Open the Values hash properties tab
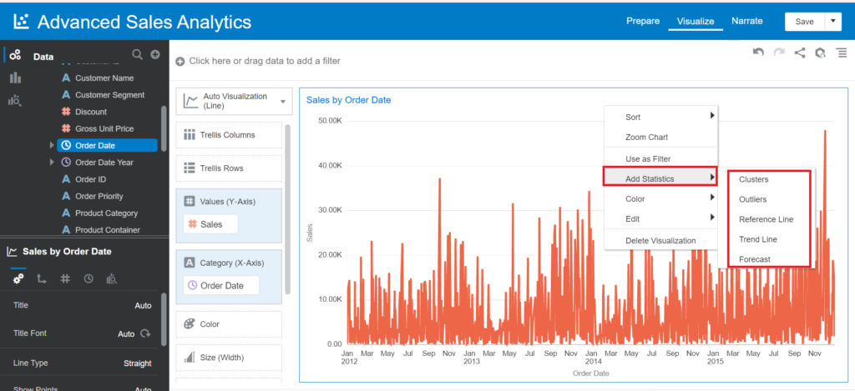Image resolution: width=855 pixels, height=391 pixels. (65, 278)
